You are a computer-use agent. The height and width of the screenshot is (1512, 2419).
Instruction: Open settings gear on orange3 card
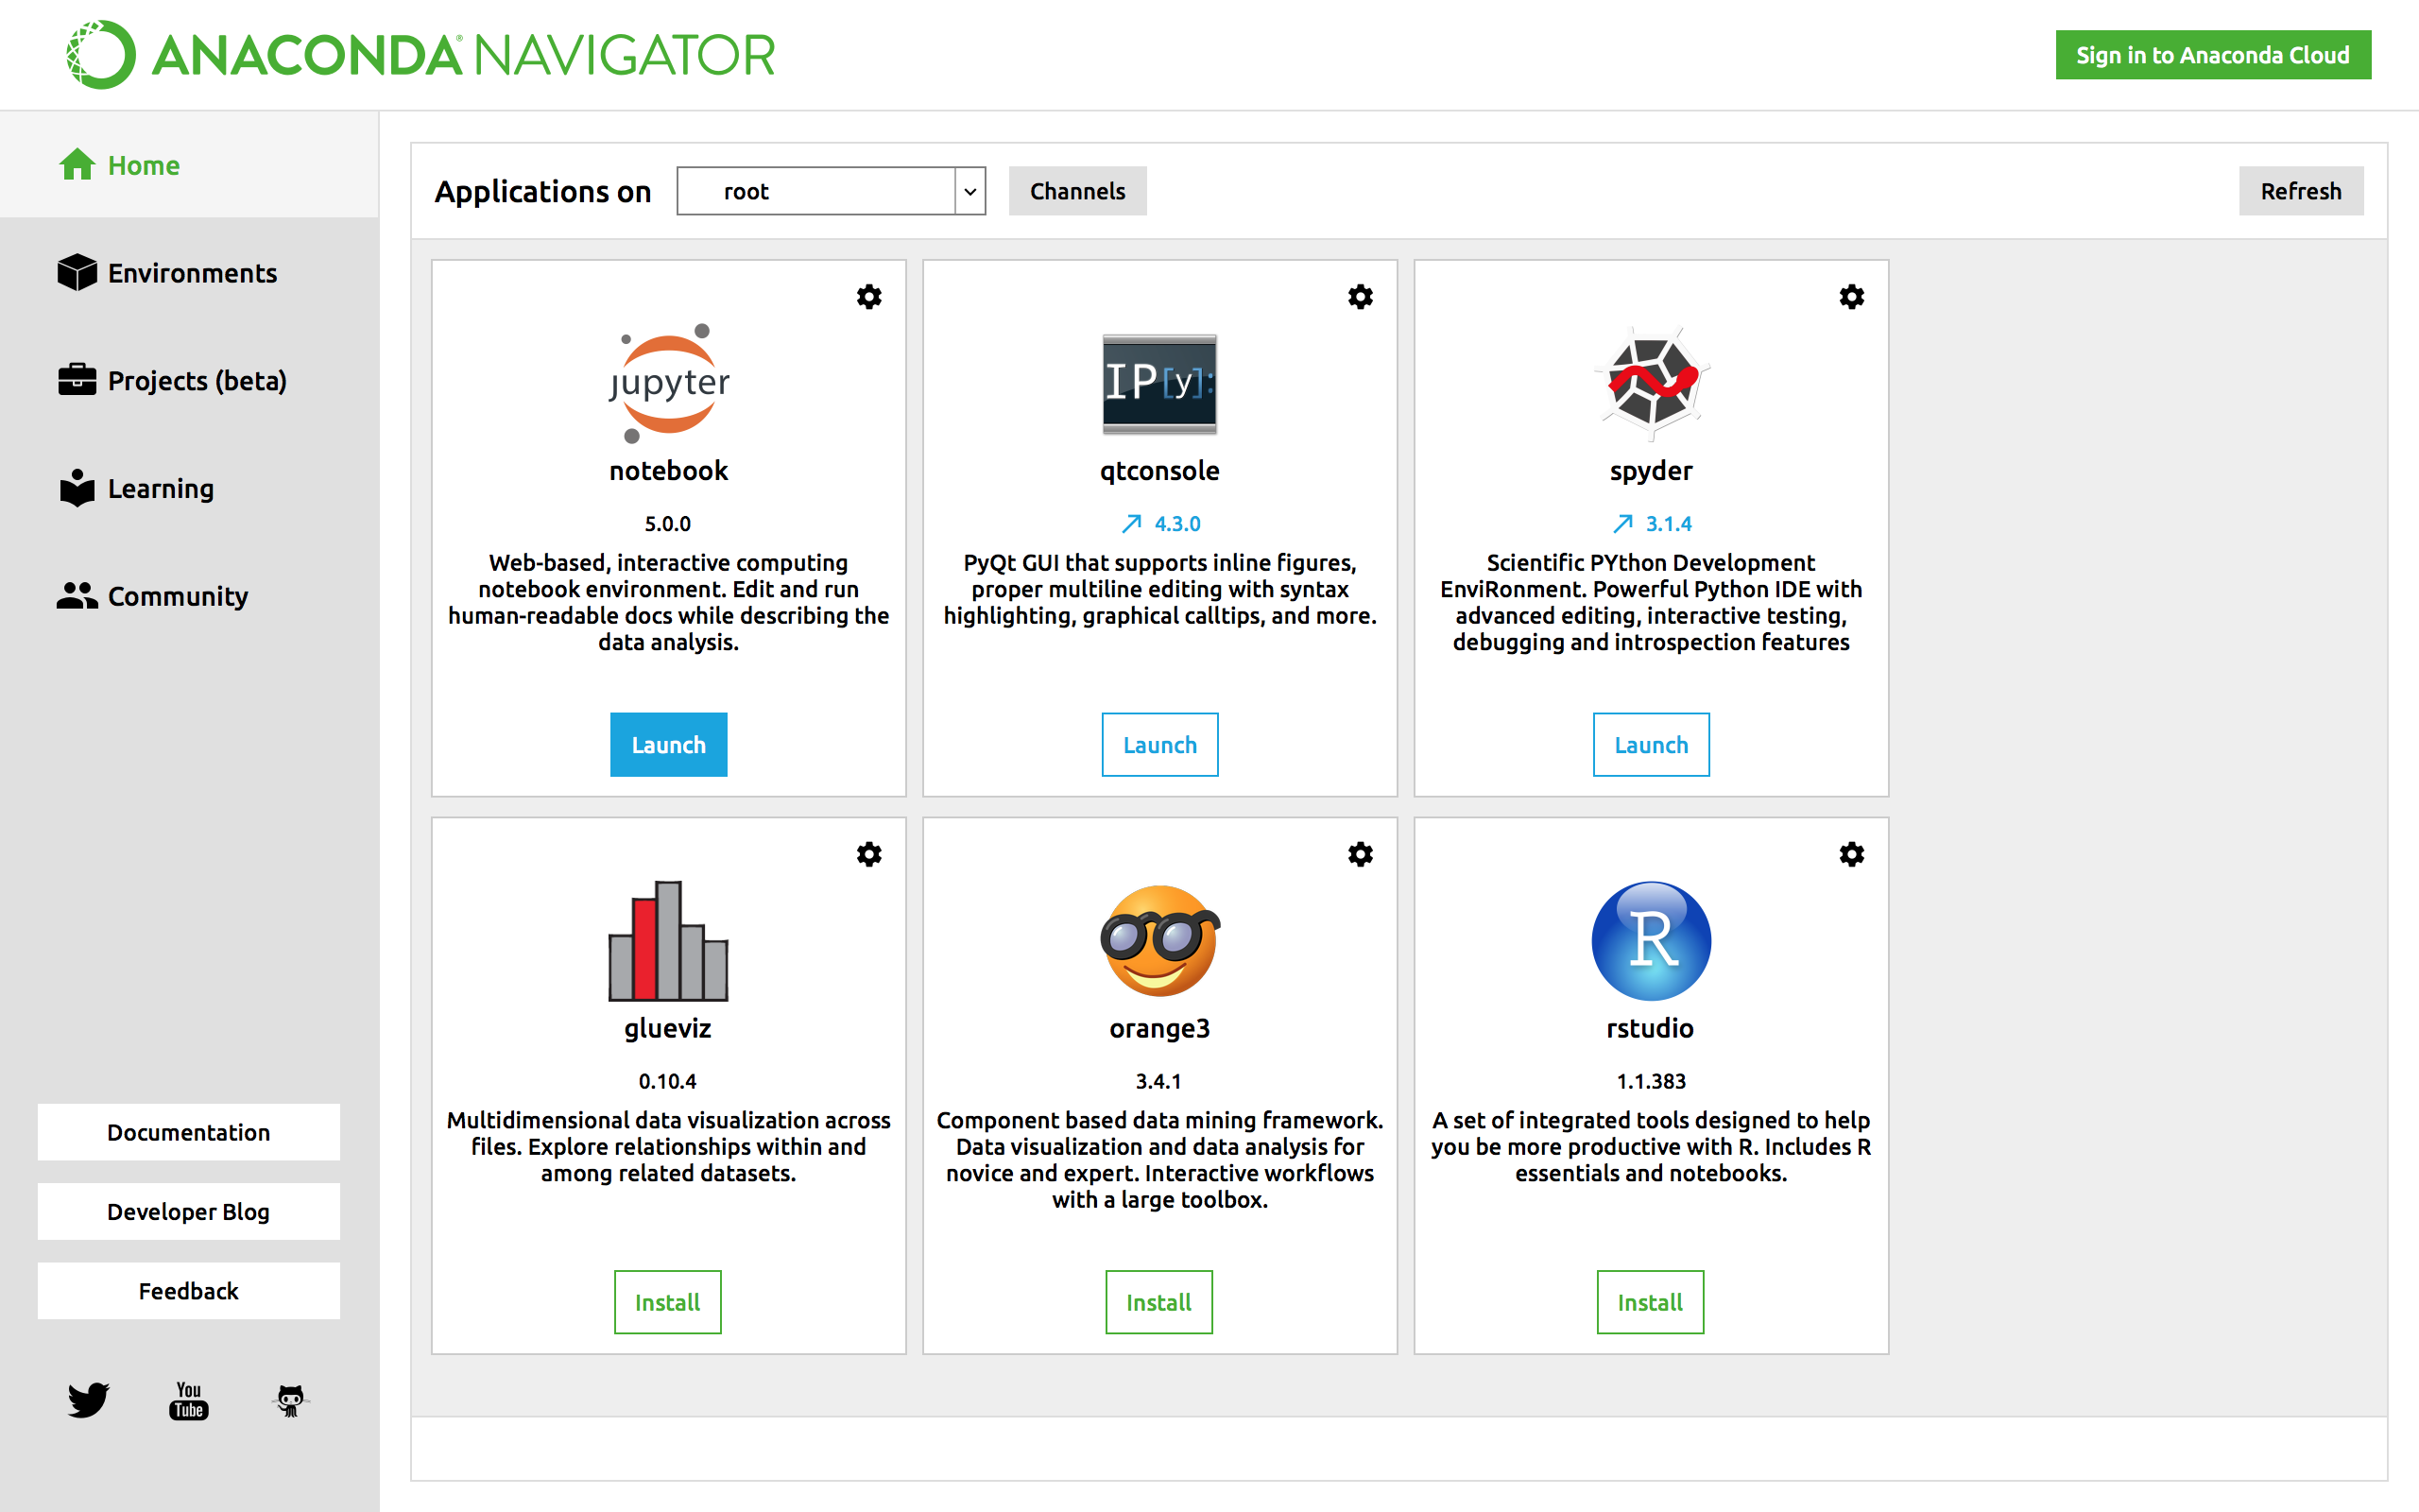pos(1360,854)
